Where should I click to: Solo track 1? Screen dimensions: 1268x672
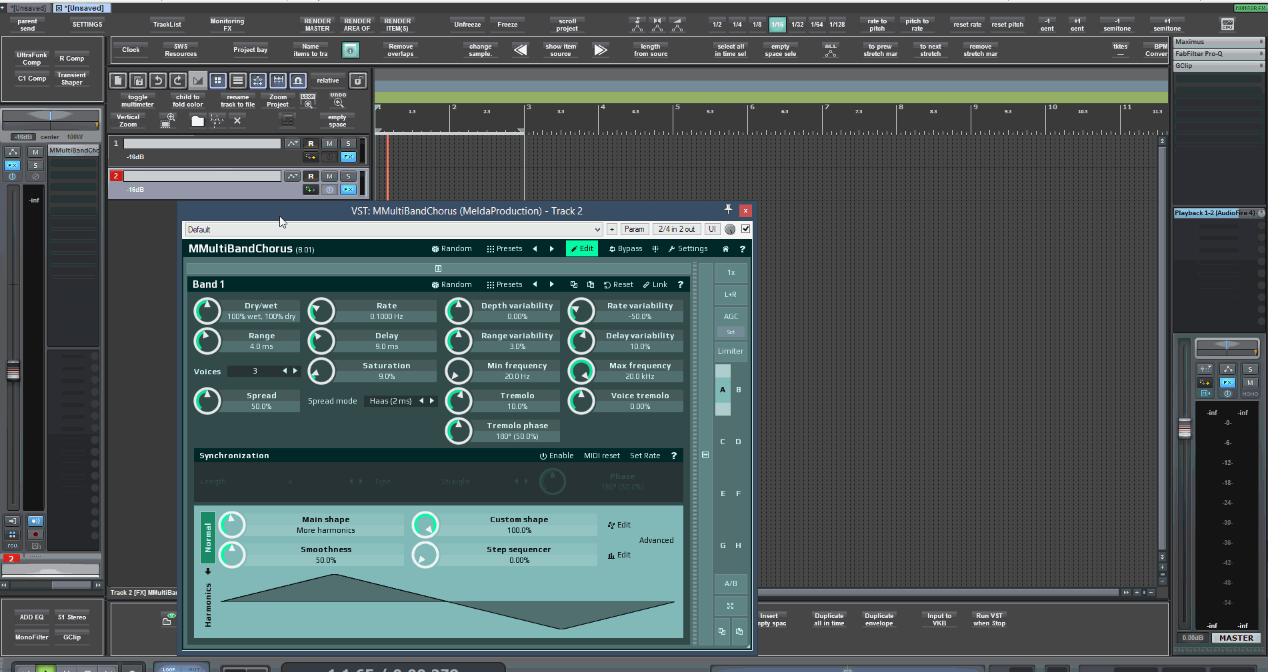(348, 144)
